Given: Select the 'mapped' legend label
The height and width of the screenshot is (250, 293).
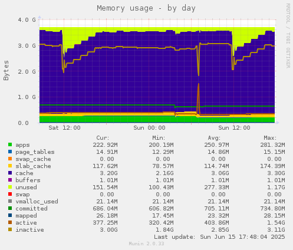Looking at the screenshot, I should click(26, 216).
